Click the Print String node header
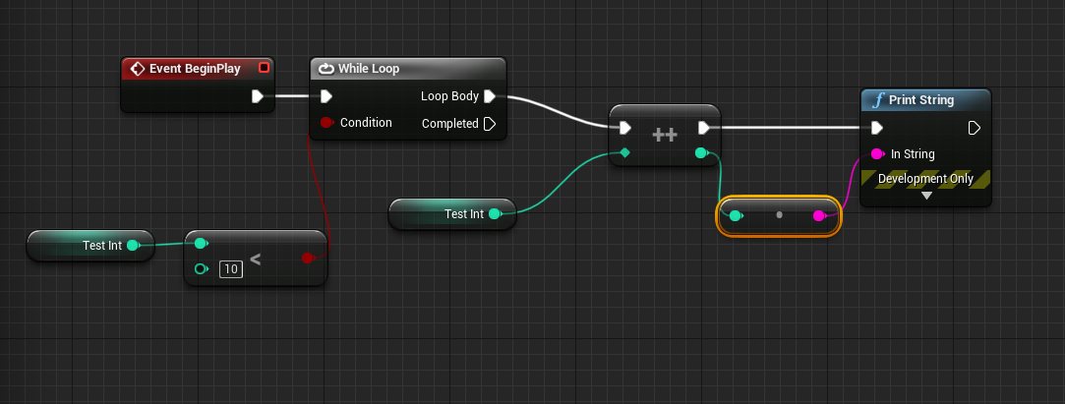 pyautogui.click(x=925, y=100)
